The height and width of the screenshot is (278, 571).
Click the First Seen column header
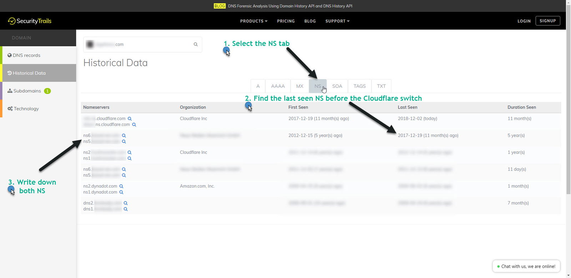[298, 107]
